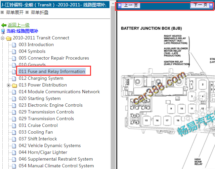
Task: Click 菜单折叠 to collapse menu
Action: [x=40, y=13]
